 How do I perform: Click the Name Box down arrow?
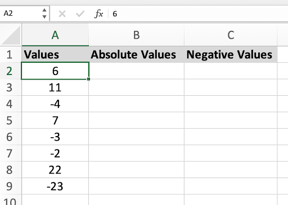44,17
